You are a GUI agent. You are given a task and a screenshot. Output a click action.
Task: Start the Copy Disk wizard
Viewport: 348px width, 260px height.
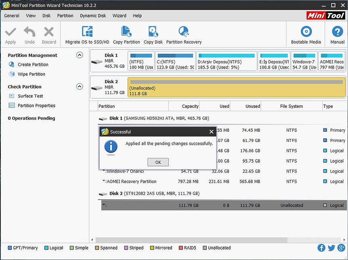(153, 35)
